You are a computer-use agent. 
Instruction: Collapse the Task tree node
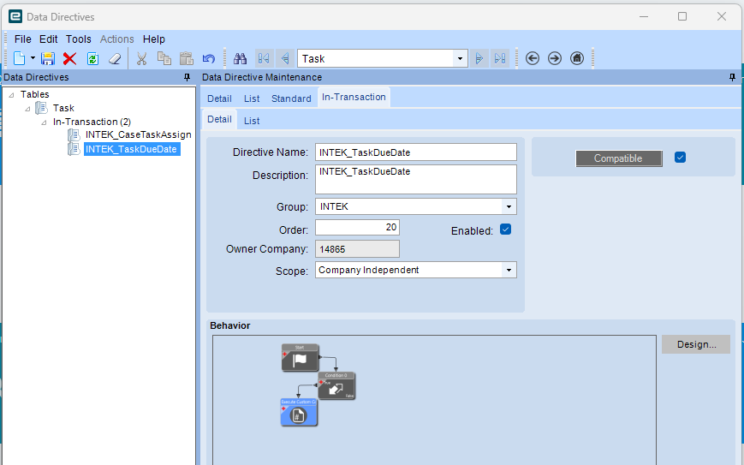click(28, 109)
